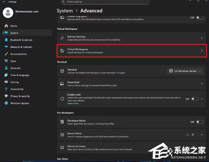Select Bluetooth & devices menu item
The width and height of the screenshot is (209, 162).
point(27,40)
